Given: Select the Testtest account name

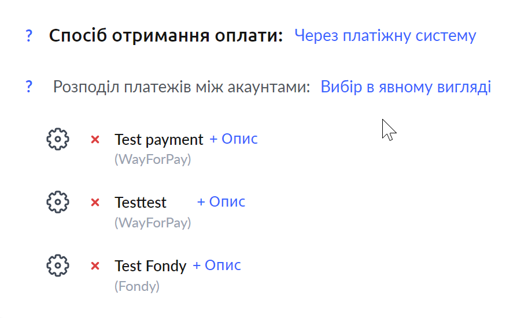Looking at the screenshot, I should 141,203.
